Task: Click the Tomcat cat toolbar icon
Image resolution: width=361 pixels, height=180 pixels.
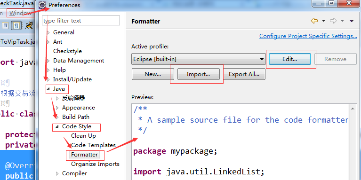Action: pyautogui.click(x=29, y=25)
